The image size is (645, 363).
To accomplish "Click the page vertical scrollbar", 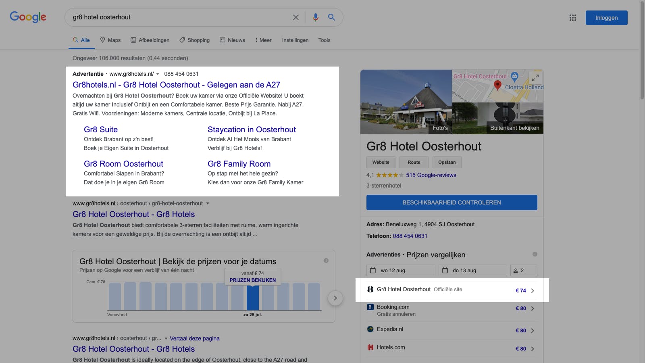I will [642, 50].
